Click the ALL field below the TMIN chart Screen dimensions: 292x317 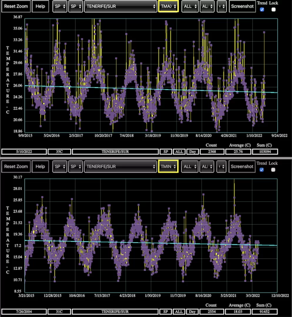pos(179,311)
